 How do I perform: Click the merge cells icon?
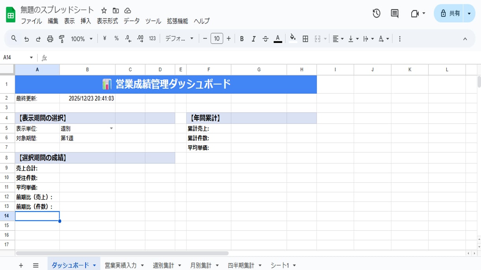[317, 39]
